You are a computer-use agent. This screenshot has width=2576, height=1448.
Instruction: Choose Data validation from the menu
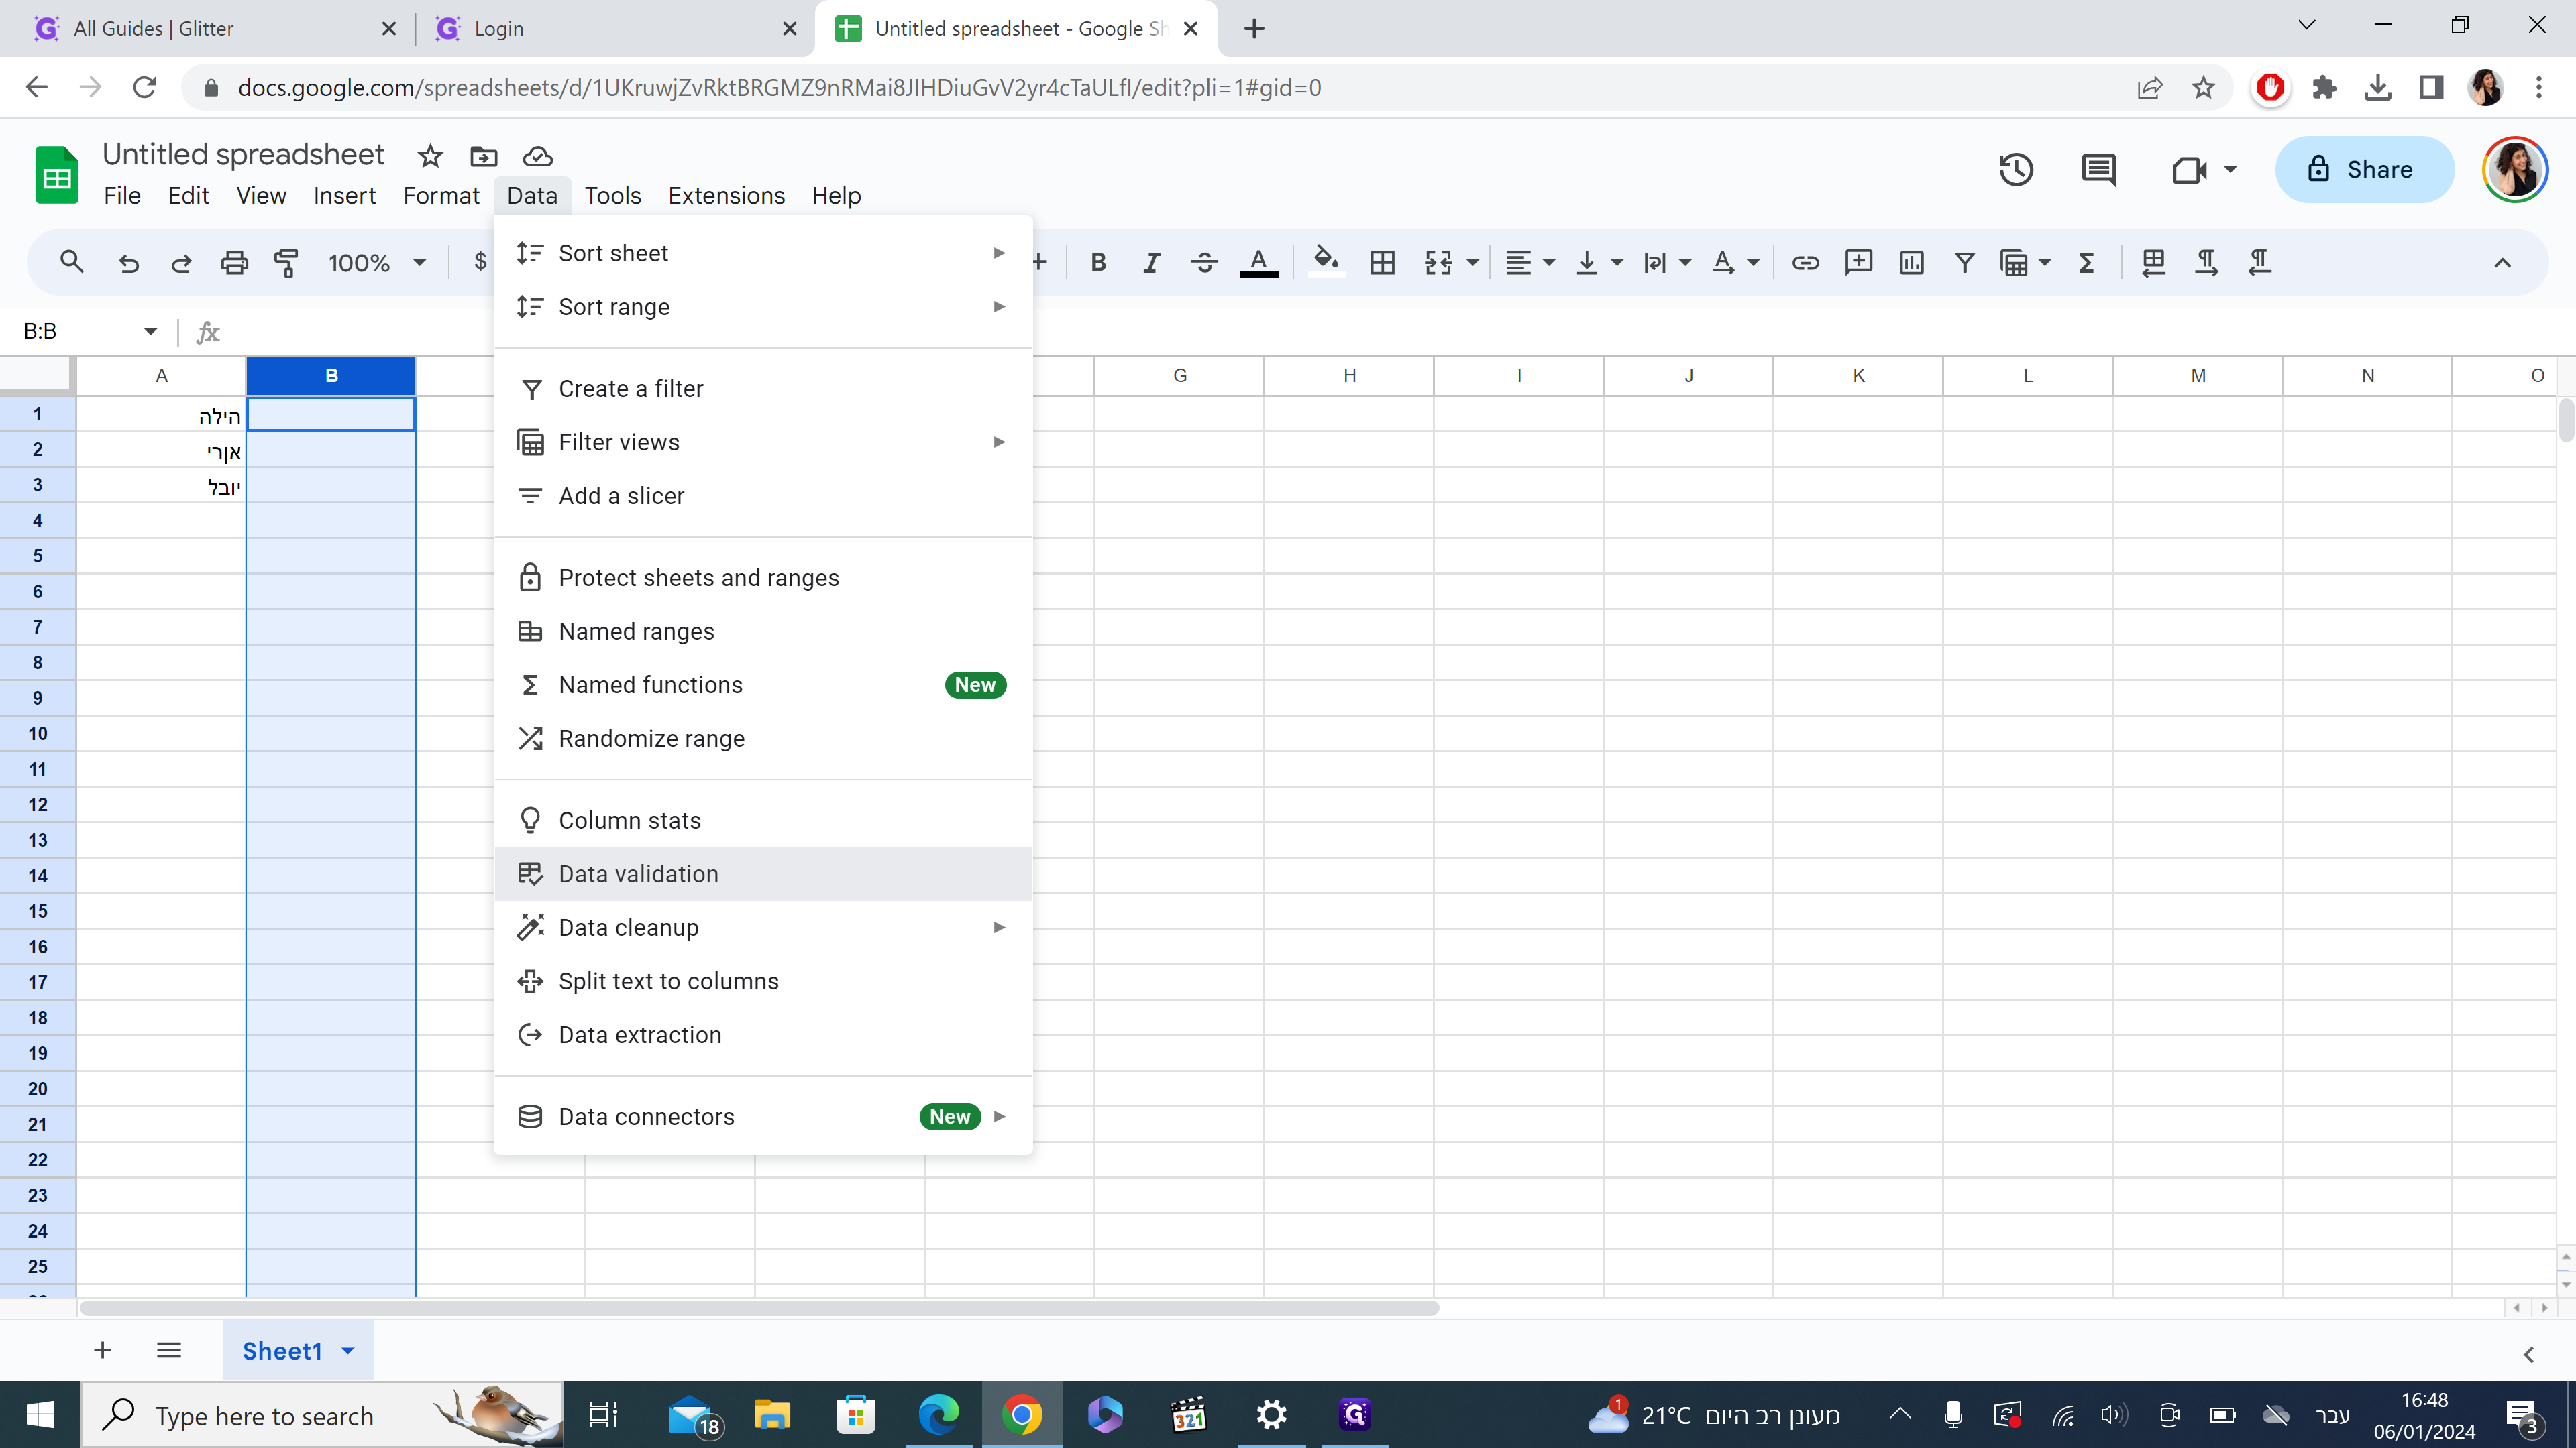pos(763,874)
